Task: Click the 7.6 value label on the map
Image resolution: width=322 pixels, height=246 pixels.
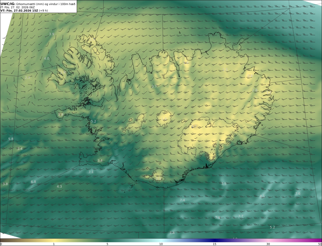Action: 298,193
